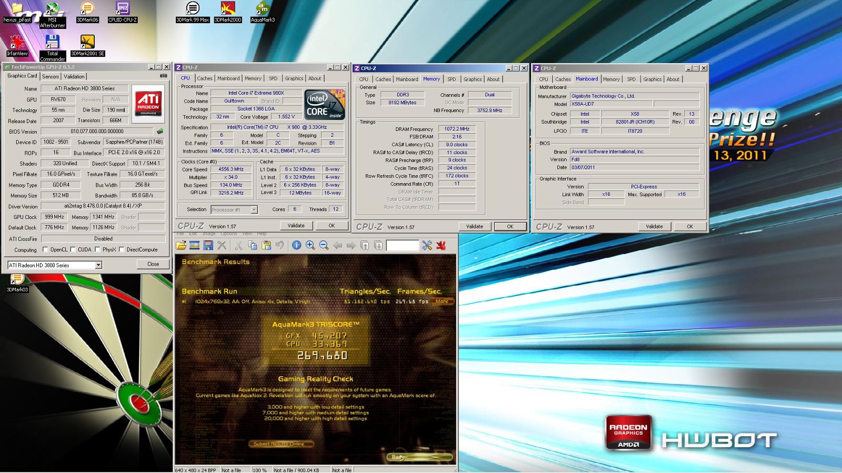Cut selection with scissors icon
The height and width of the screenshot is (473, 842).
(238, 245)
